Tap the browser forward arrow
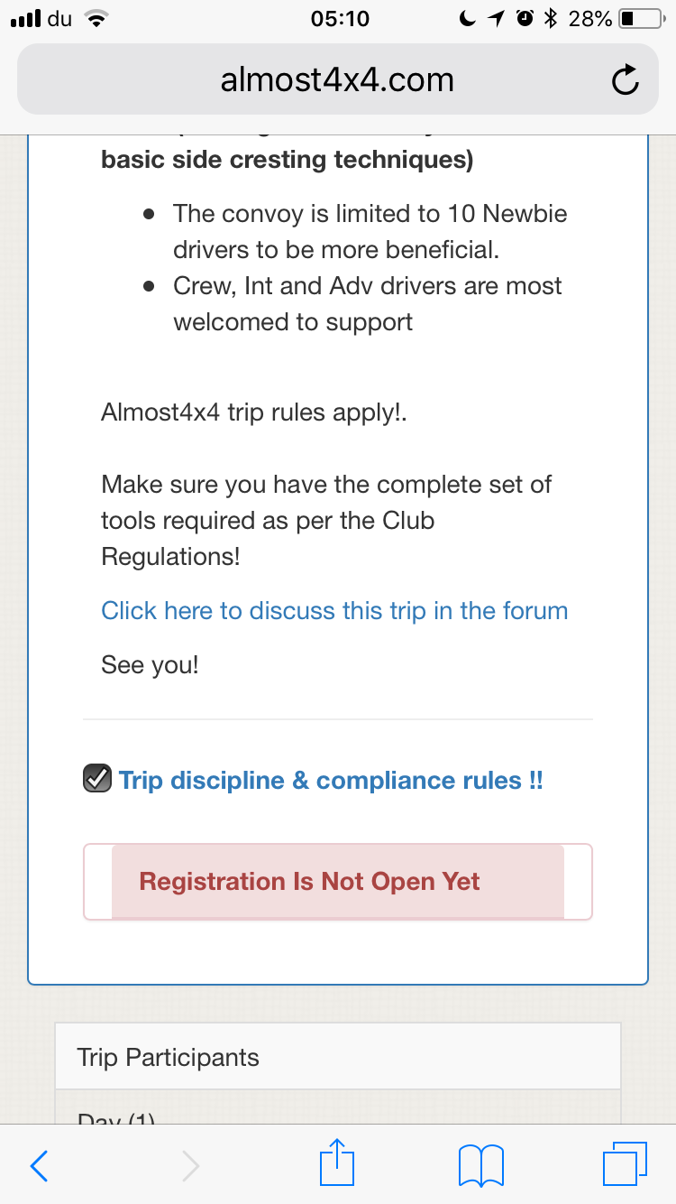The image size is (676, 1204). 190,1166
